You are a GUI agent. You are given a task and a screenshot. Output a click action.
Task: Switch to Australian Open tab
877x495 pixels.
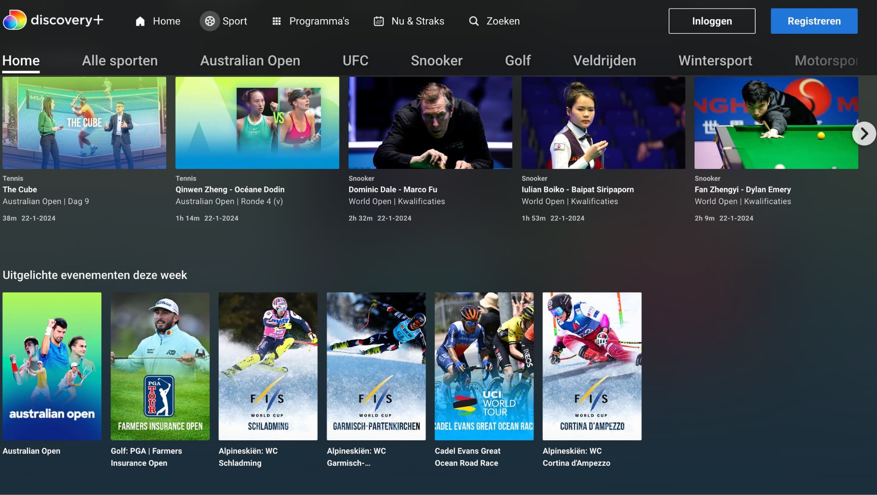(250, 61)
